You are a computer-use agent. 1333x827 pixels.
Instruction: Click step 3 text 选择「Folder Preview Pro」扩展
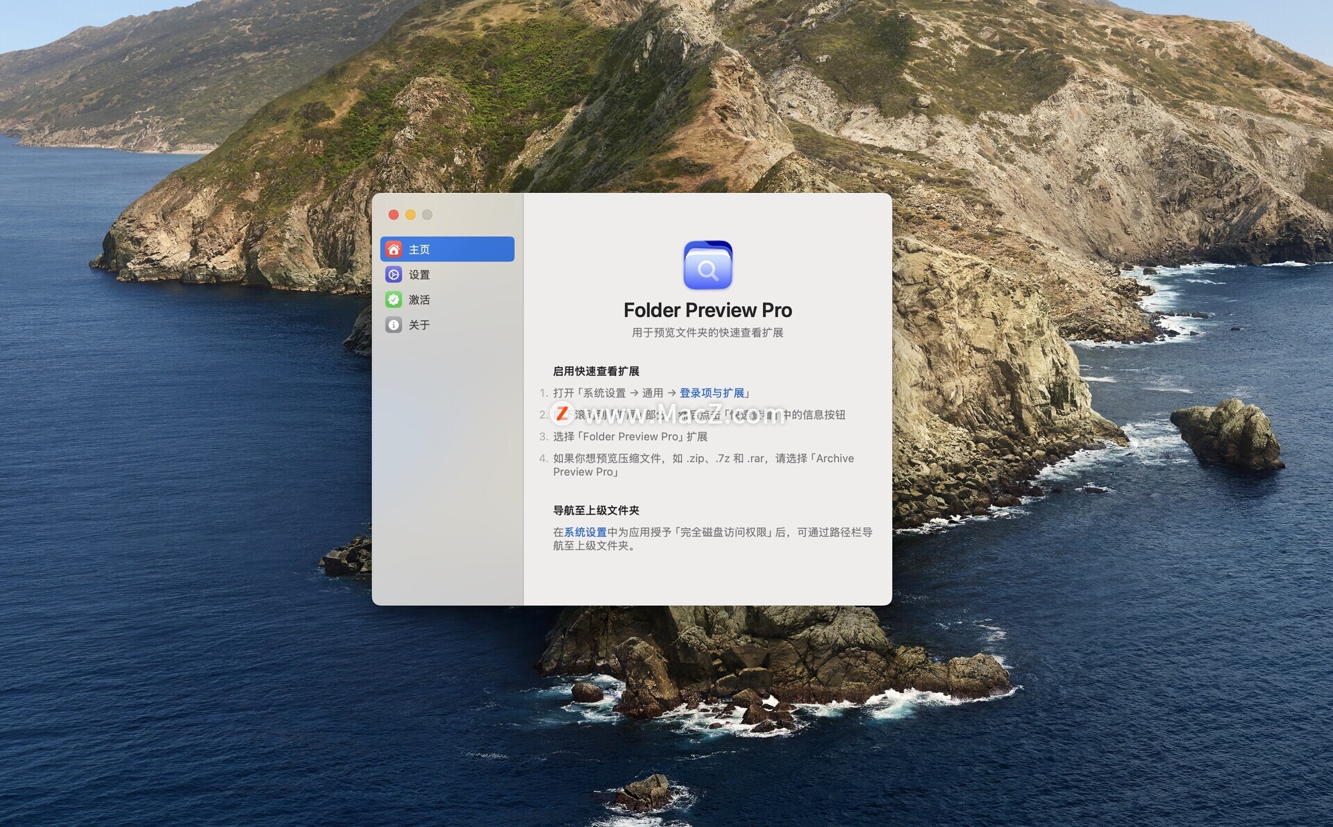tap(630, 436)
